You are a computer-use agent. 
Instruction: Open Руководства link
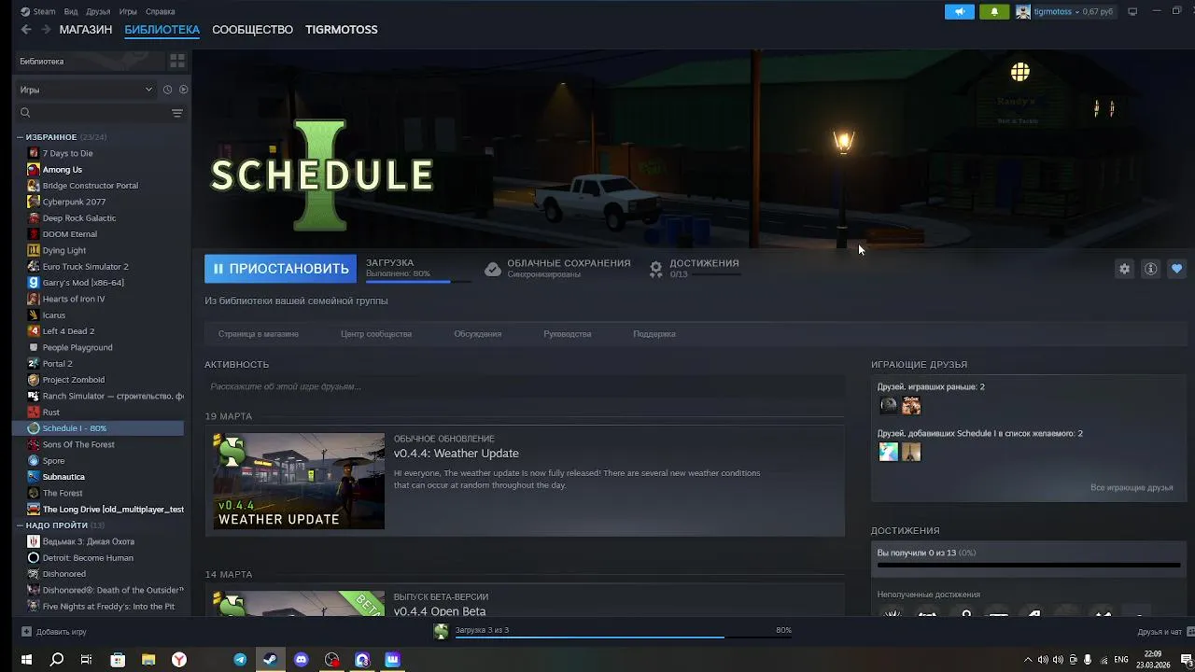point(568,334)
